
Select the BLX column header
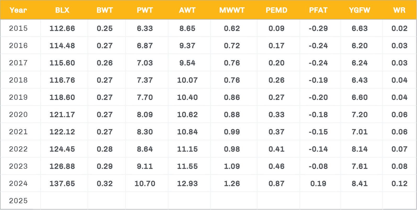click(62, 10)
